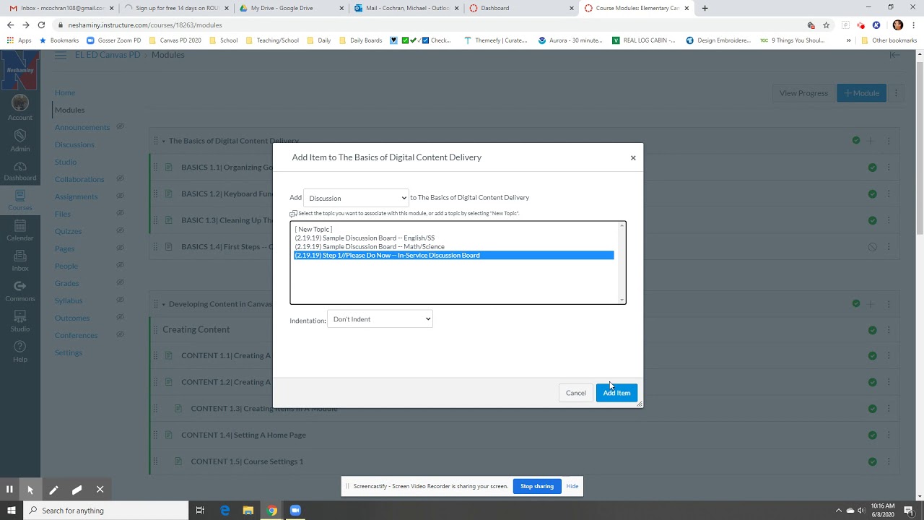Select the Screencastify pen drawing tool
The width and height of the screenshot is (924, 520).
point(53,489)
